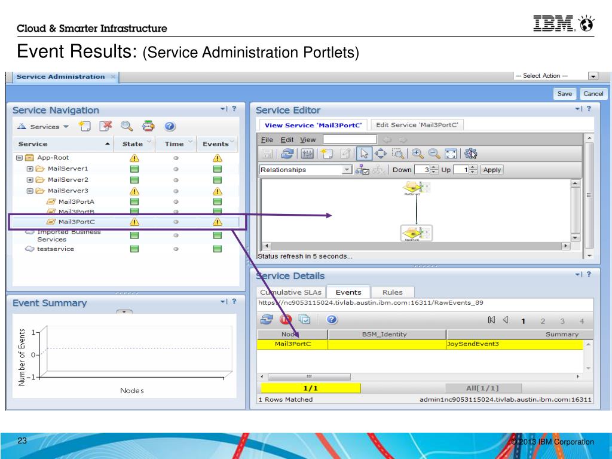Viewport: 612px width, 459px height.
Task: Open the View menu in Service Editor
Action: click(x=308, y=140)
